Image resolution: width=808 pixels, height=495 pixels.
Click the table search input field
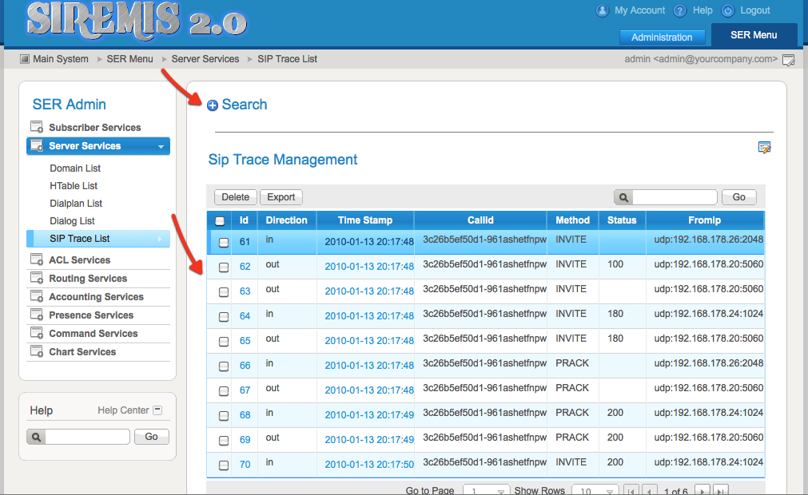coord(674,197)
